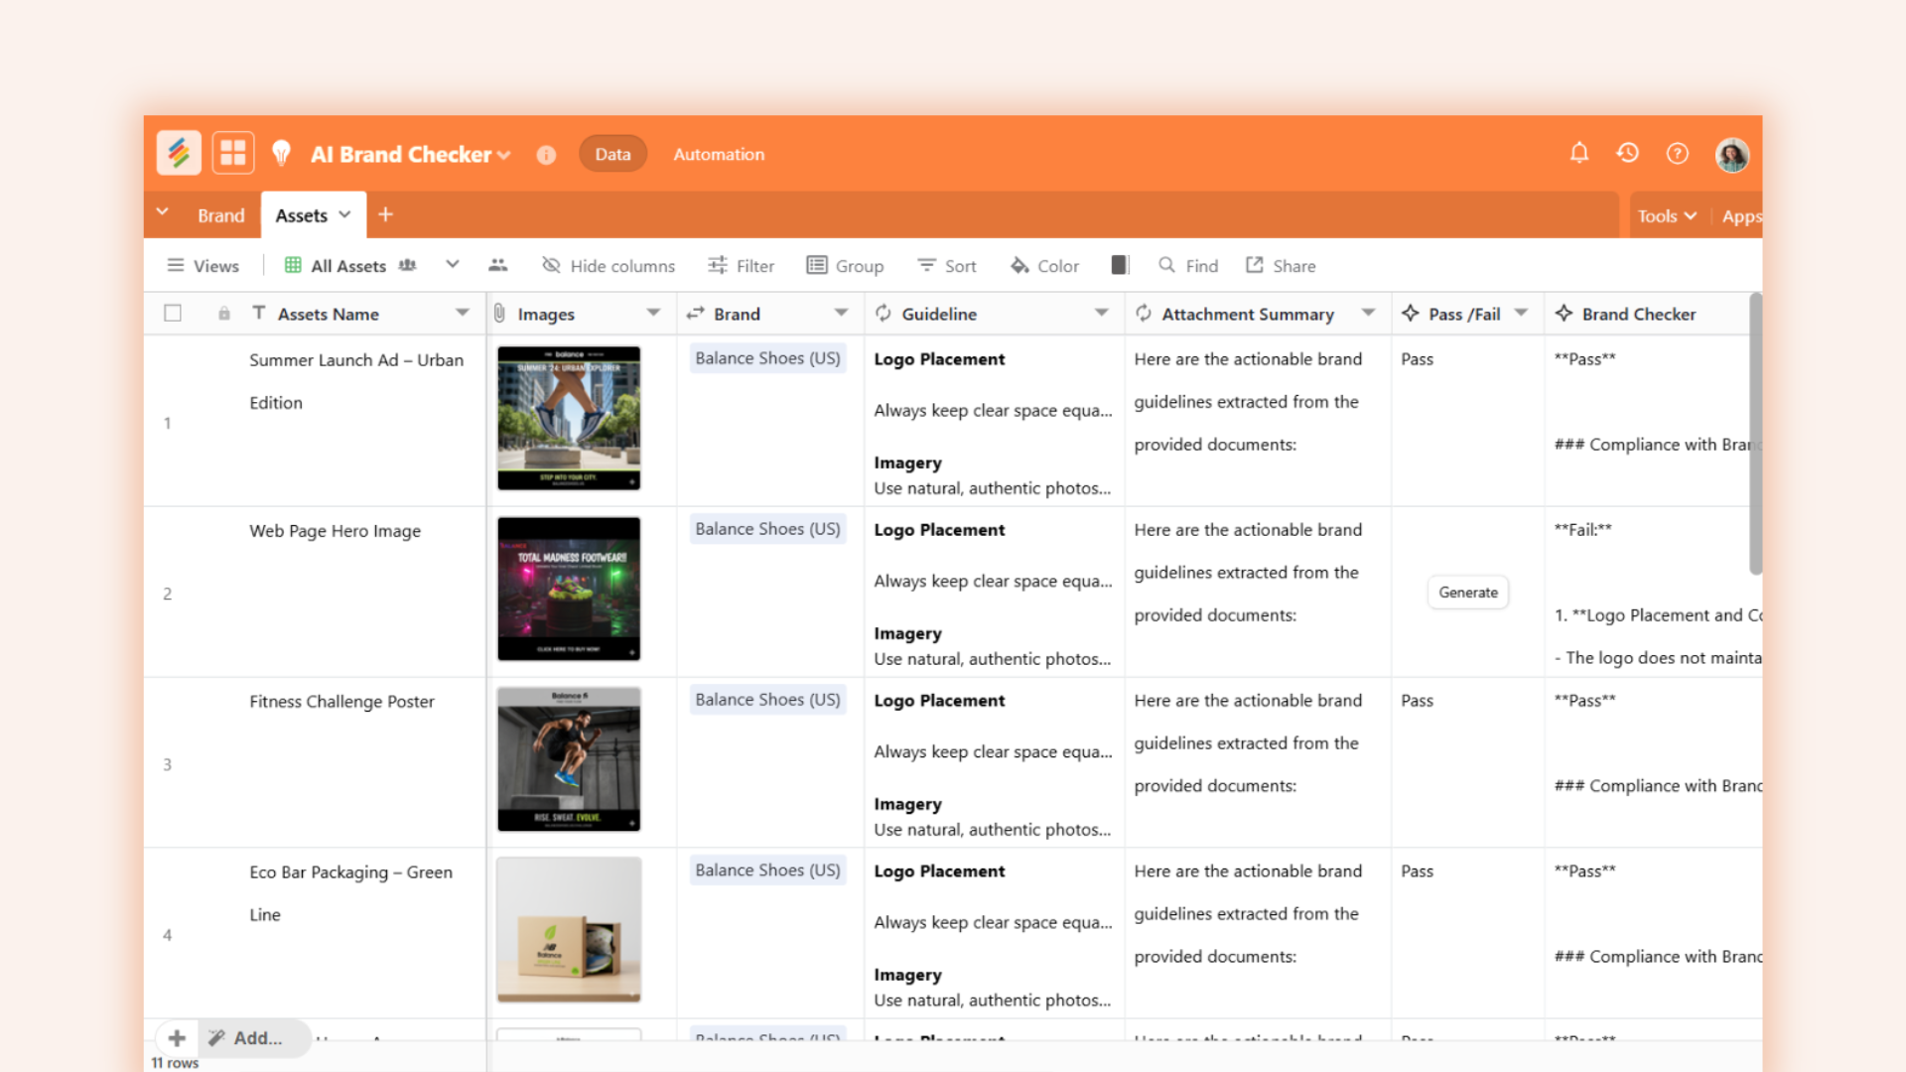The width and height of the screenshot is (1906, 1072).
Task: Switch to the Brand table tab
Action: pos(220,214)
